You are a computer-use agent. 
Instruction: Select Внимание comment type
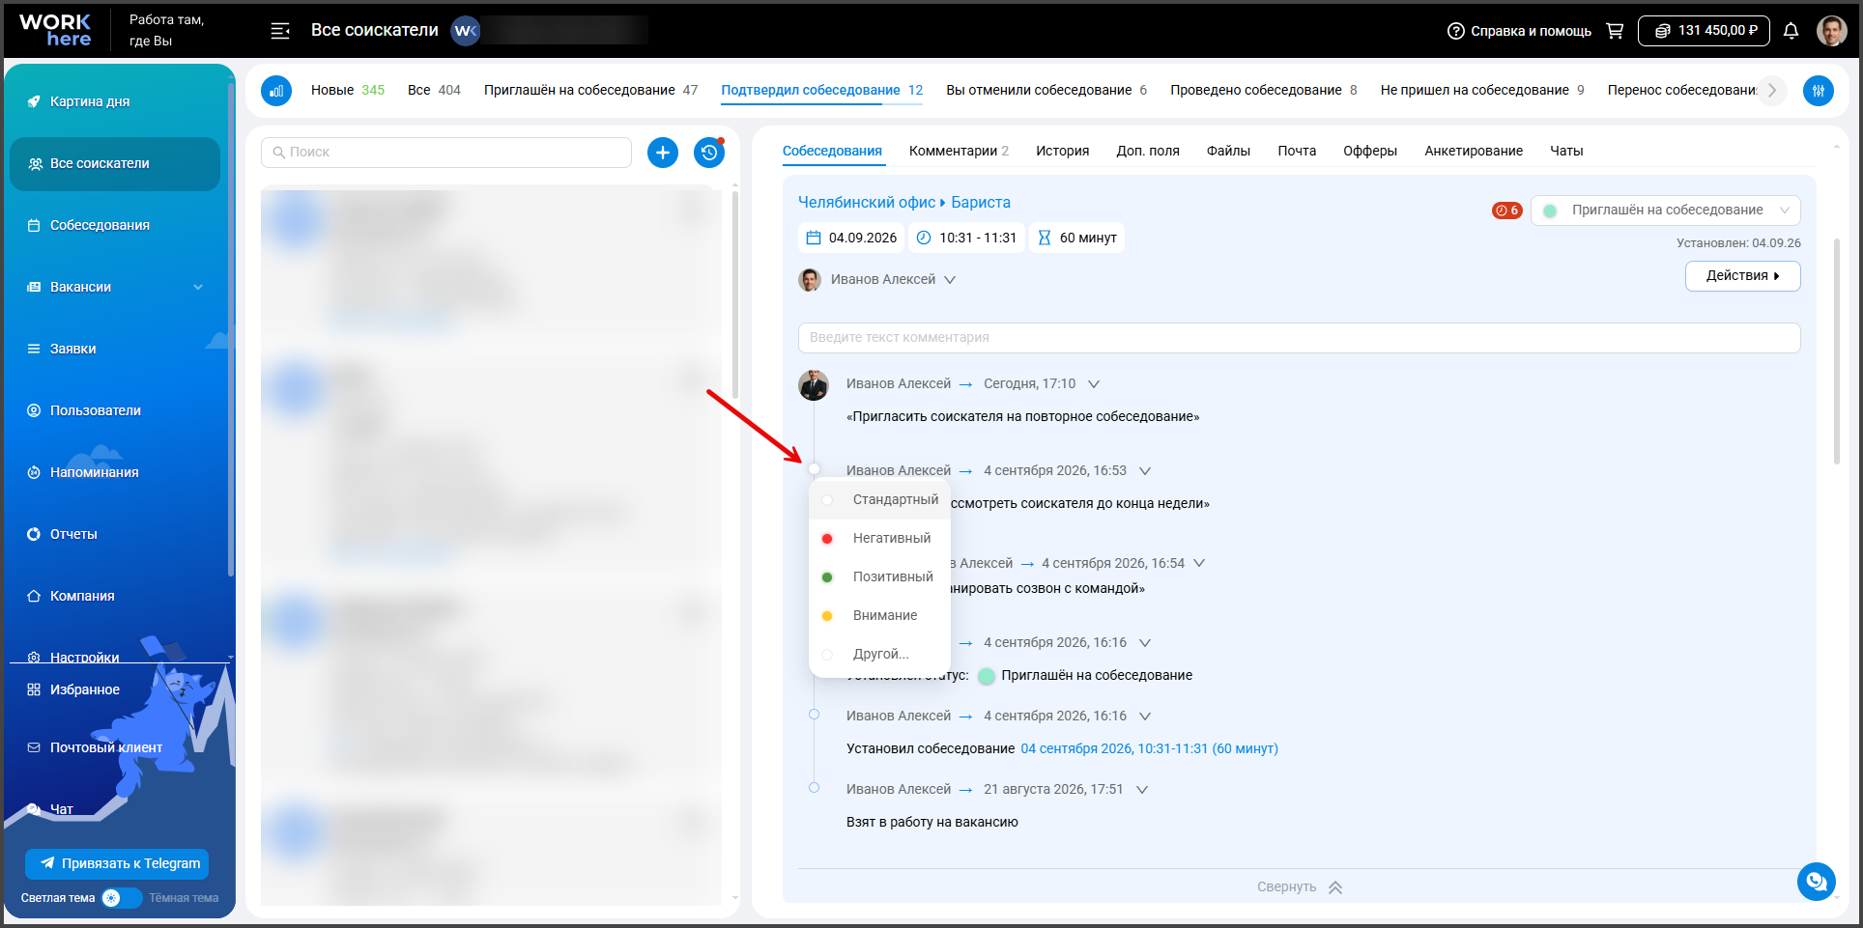click(x=879, y=615)
